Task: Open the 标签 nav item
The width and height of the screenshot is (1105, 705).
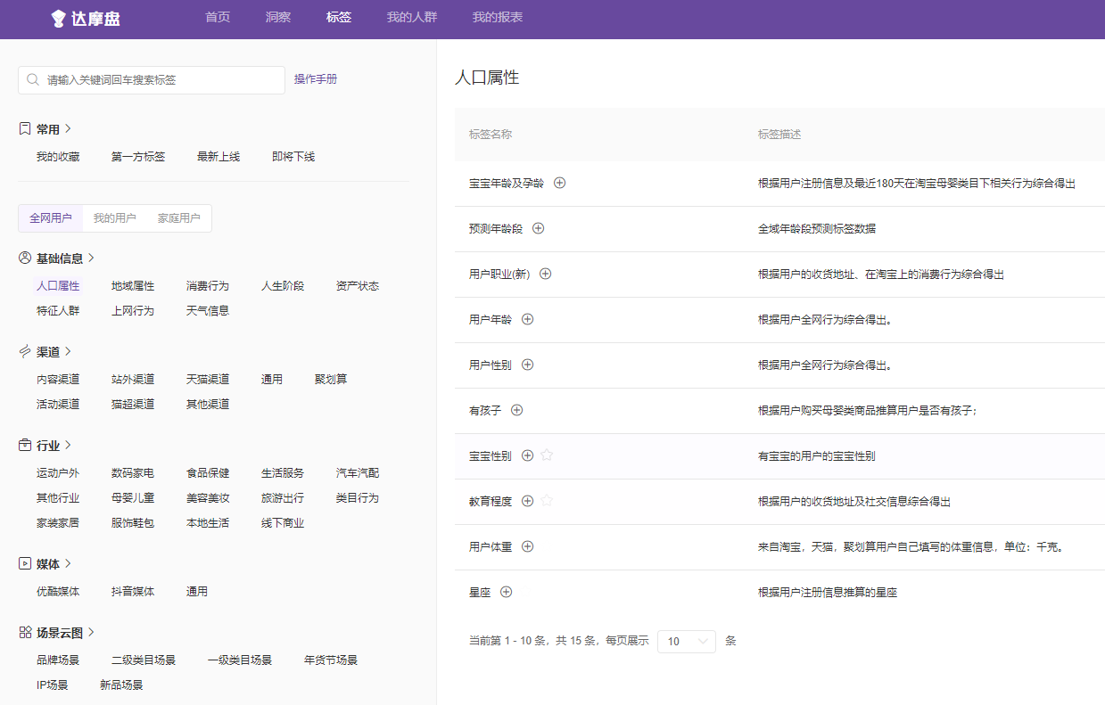Action: click(339, 18)
